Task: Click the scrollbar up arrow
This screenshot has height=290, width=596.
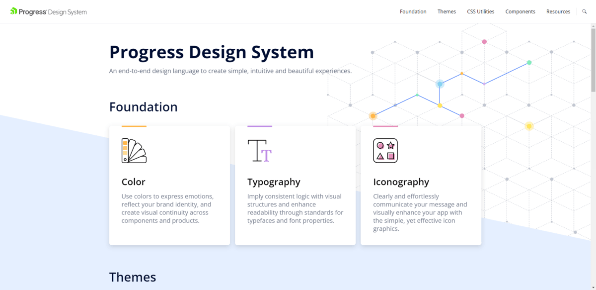Action: pos(593,26)
